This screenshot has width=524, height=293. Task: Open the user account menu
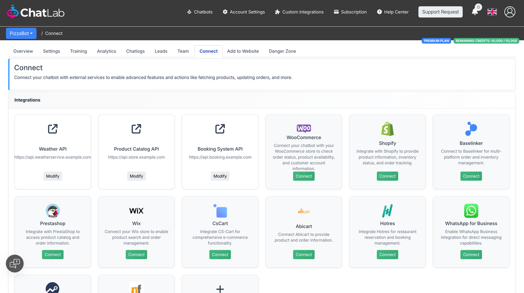click(510, 12)
